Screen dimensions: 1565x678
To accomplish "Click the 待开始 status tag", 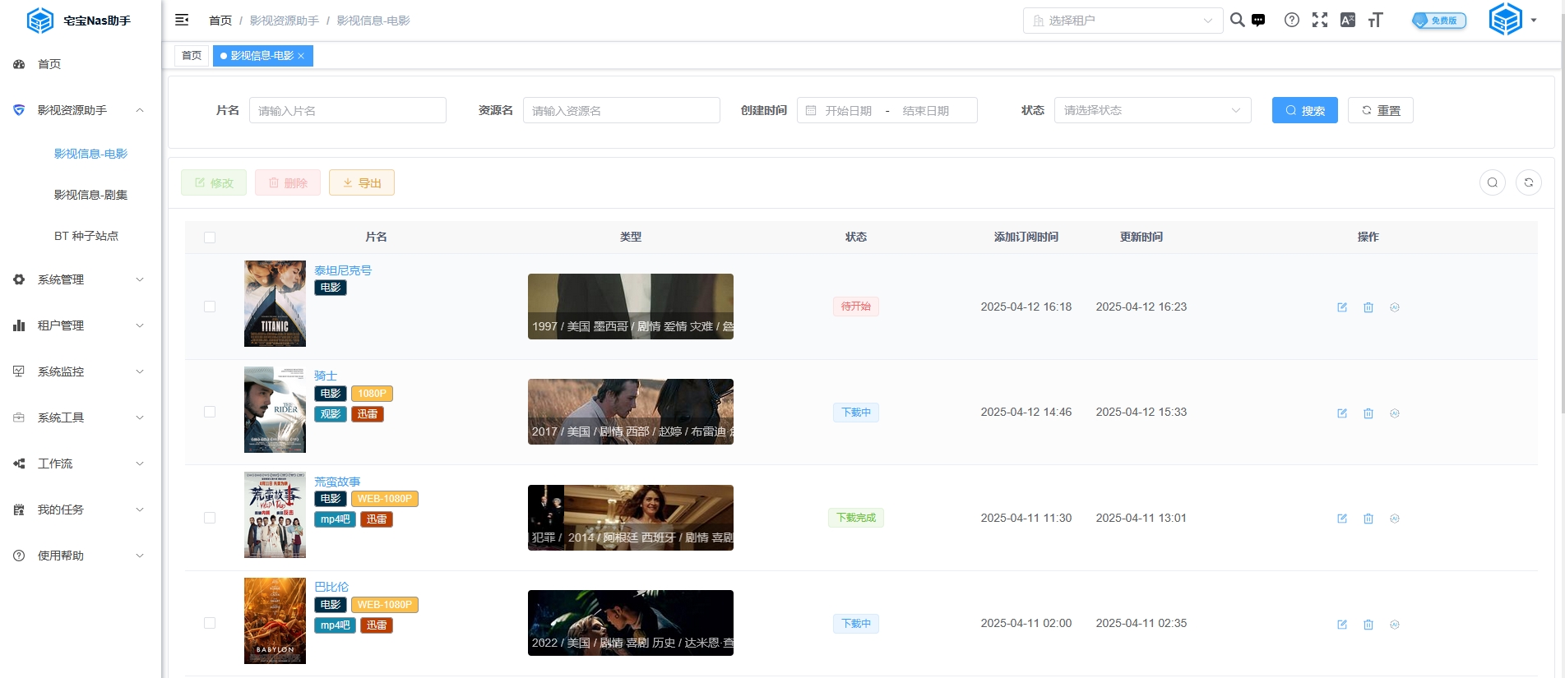I will 855,307.
